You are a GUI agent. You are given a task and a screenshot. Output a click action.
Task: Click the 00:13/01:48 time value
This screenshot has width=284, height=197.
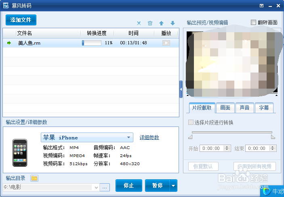[x=133, y=43]
